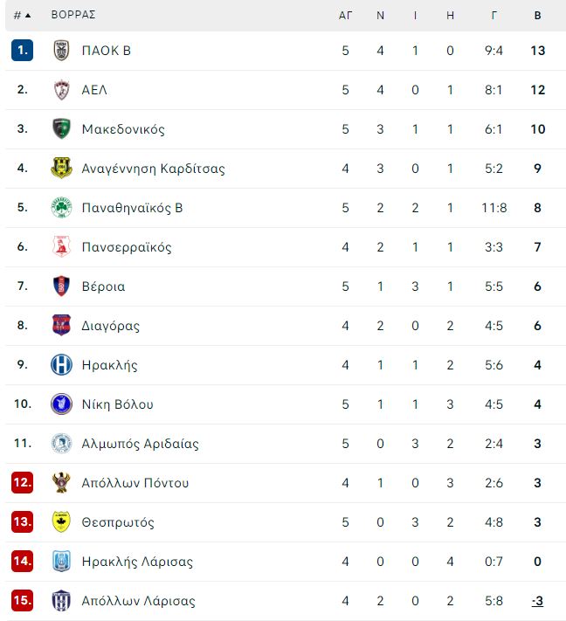
Task: Click the underlined -3 points deduction
Action: click(x=537, y=601)
